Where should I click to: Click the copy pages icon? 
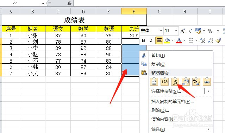[144, 64]
